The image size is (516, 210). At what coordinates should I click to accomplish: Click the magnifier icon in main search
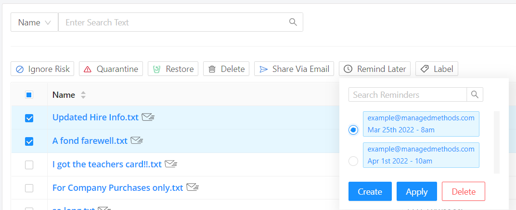coord(293,22)
